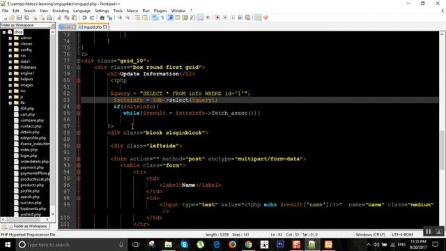This screenshot has height=251, width=446.
Task: Click the Find binoculars icon
Action: coord(102,18)
